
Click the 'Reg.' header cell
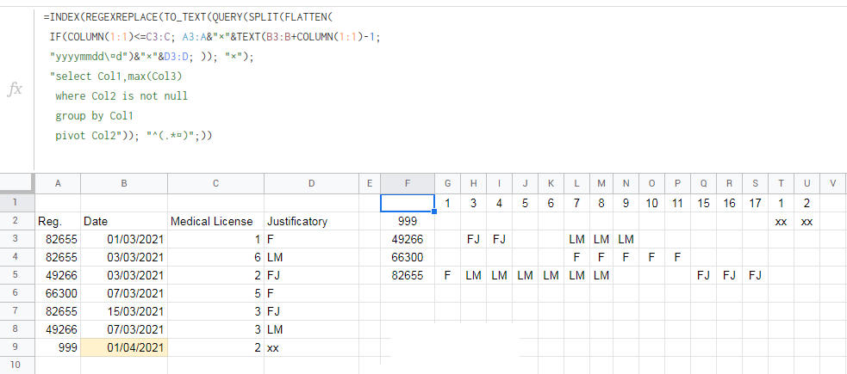pyautogui.click(x=58, y=222)
